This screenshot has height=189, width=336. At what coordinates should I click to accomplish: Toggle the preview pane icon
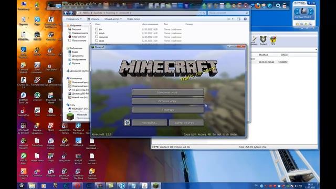[239, 19]
